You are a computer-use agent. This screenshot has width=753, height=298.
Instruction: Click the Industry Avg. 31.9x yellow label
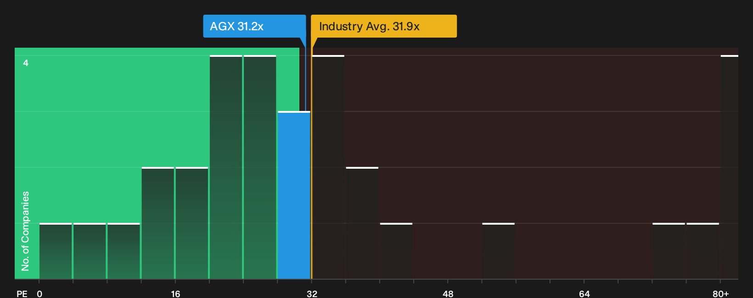pyautogui.click(x=384, y=26)
